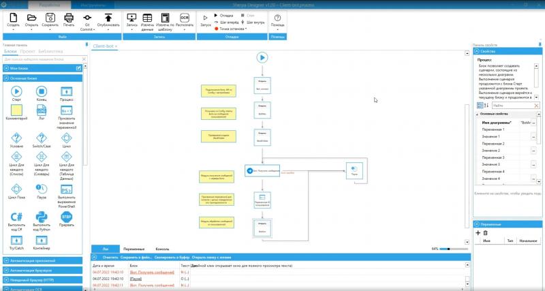Select the PowerShell expression block icon

tap(66, 189)
